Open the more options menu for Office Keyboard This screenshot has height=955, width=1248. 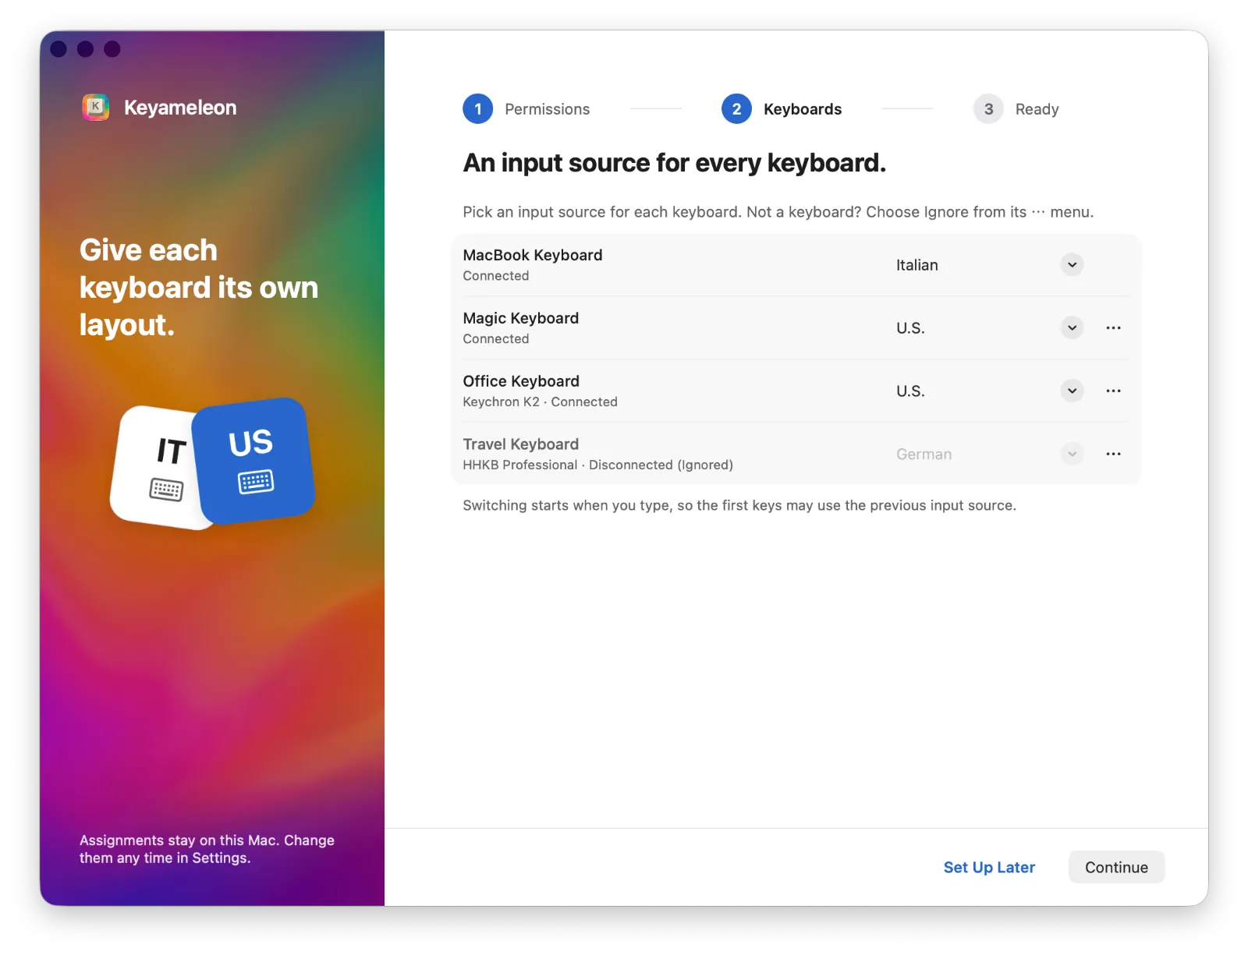tap(1113, 391)
